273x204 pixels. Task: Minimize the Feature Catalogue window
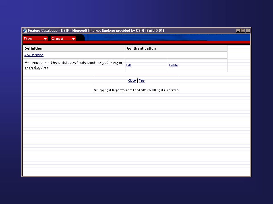tap(238, 31)
